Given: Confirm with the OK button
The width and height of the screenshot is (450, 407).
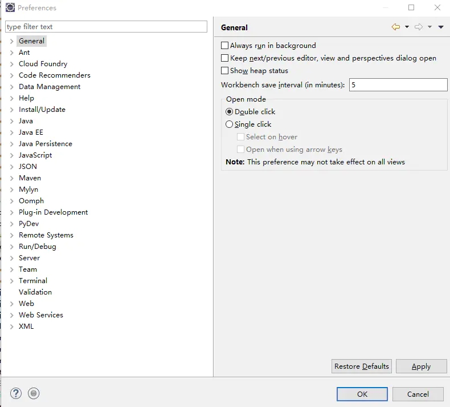Looking at the screenshot, I should click(362, 394).
